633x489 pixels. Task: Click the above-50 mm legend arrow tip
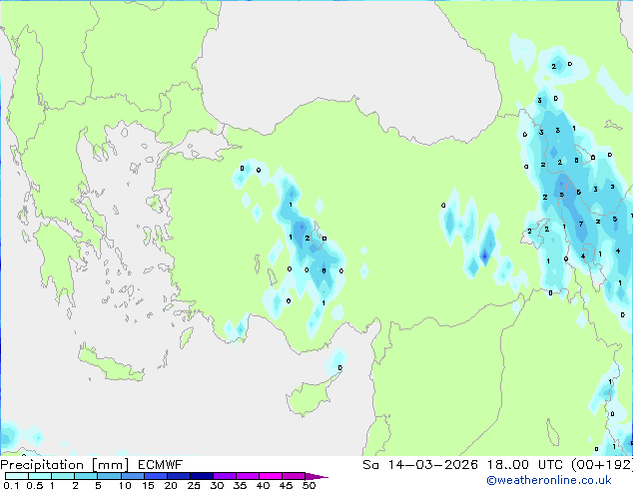click(316, 476)
